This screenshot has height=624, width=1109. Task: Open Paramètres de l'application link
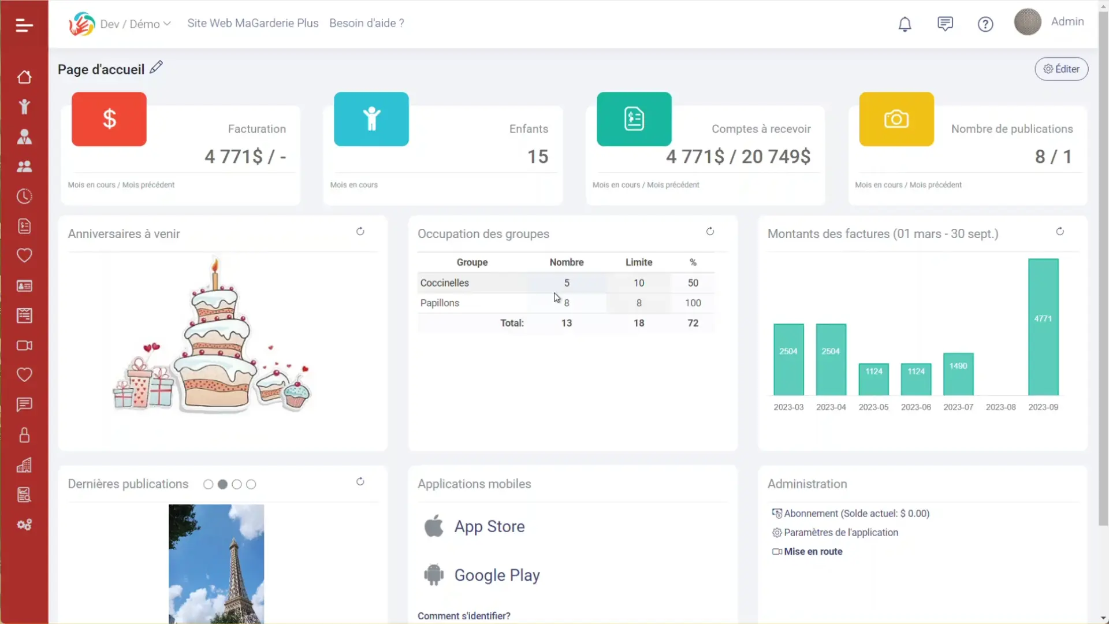(x=840, y=533)
